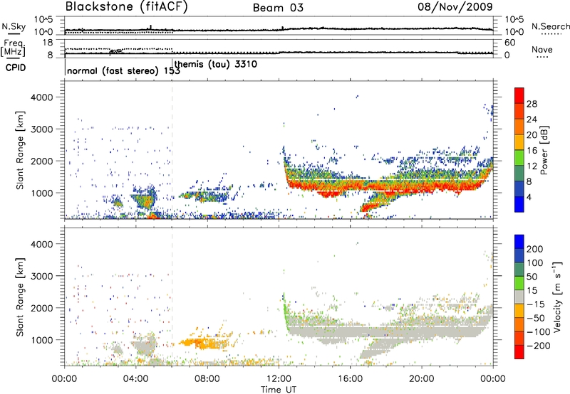The width and height of the screenshot is (570, 394).
Task: Click the 'Time UT' axis label
Action: pyautogui.click(x=279, y=390)
